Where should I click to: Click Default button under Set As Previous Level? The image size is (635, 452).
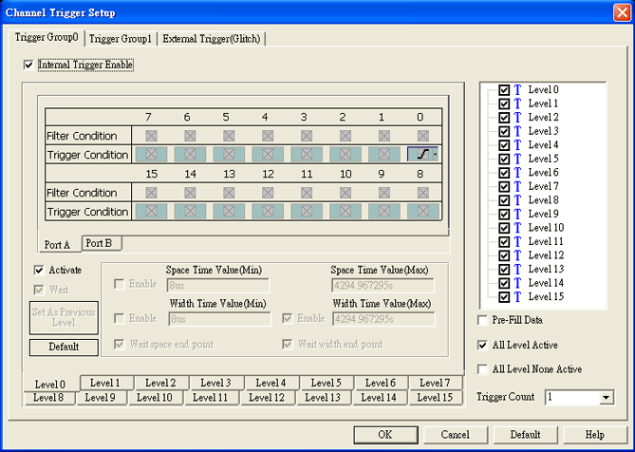[x=64, y=348]
